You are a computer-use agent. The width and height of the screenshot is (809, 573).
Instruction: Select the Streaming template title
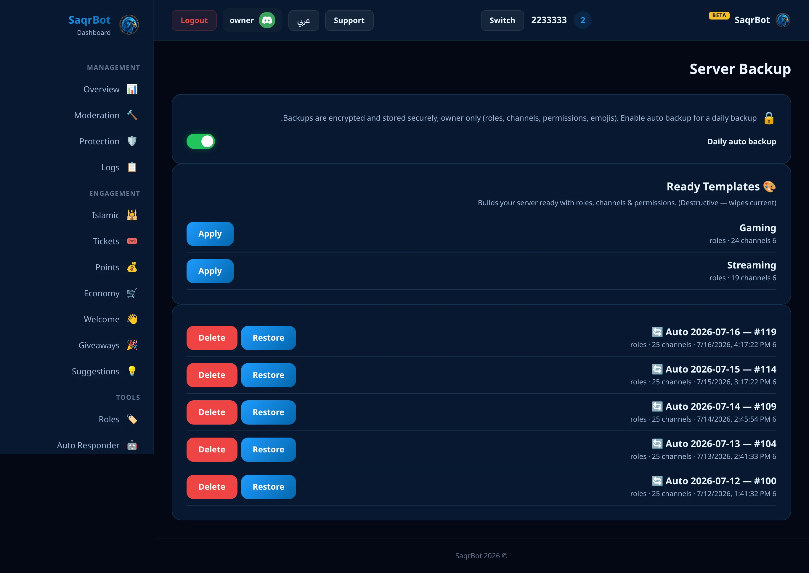click(x=752, y=265)
